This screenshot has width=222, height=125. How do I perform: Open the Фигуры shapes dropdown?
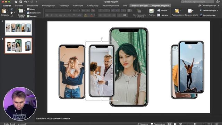click(163, 10)
